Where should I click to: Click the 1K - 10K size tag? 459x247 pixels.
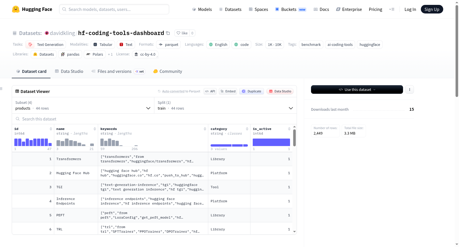[275, 44]
